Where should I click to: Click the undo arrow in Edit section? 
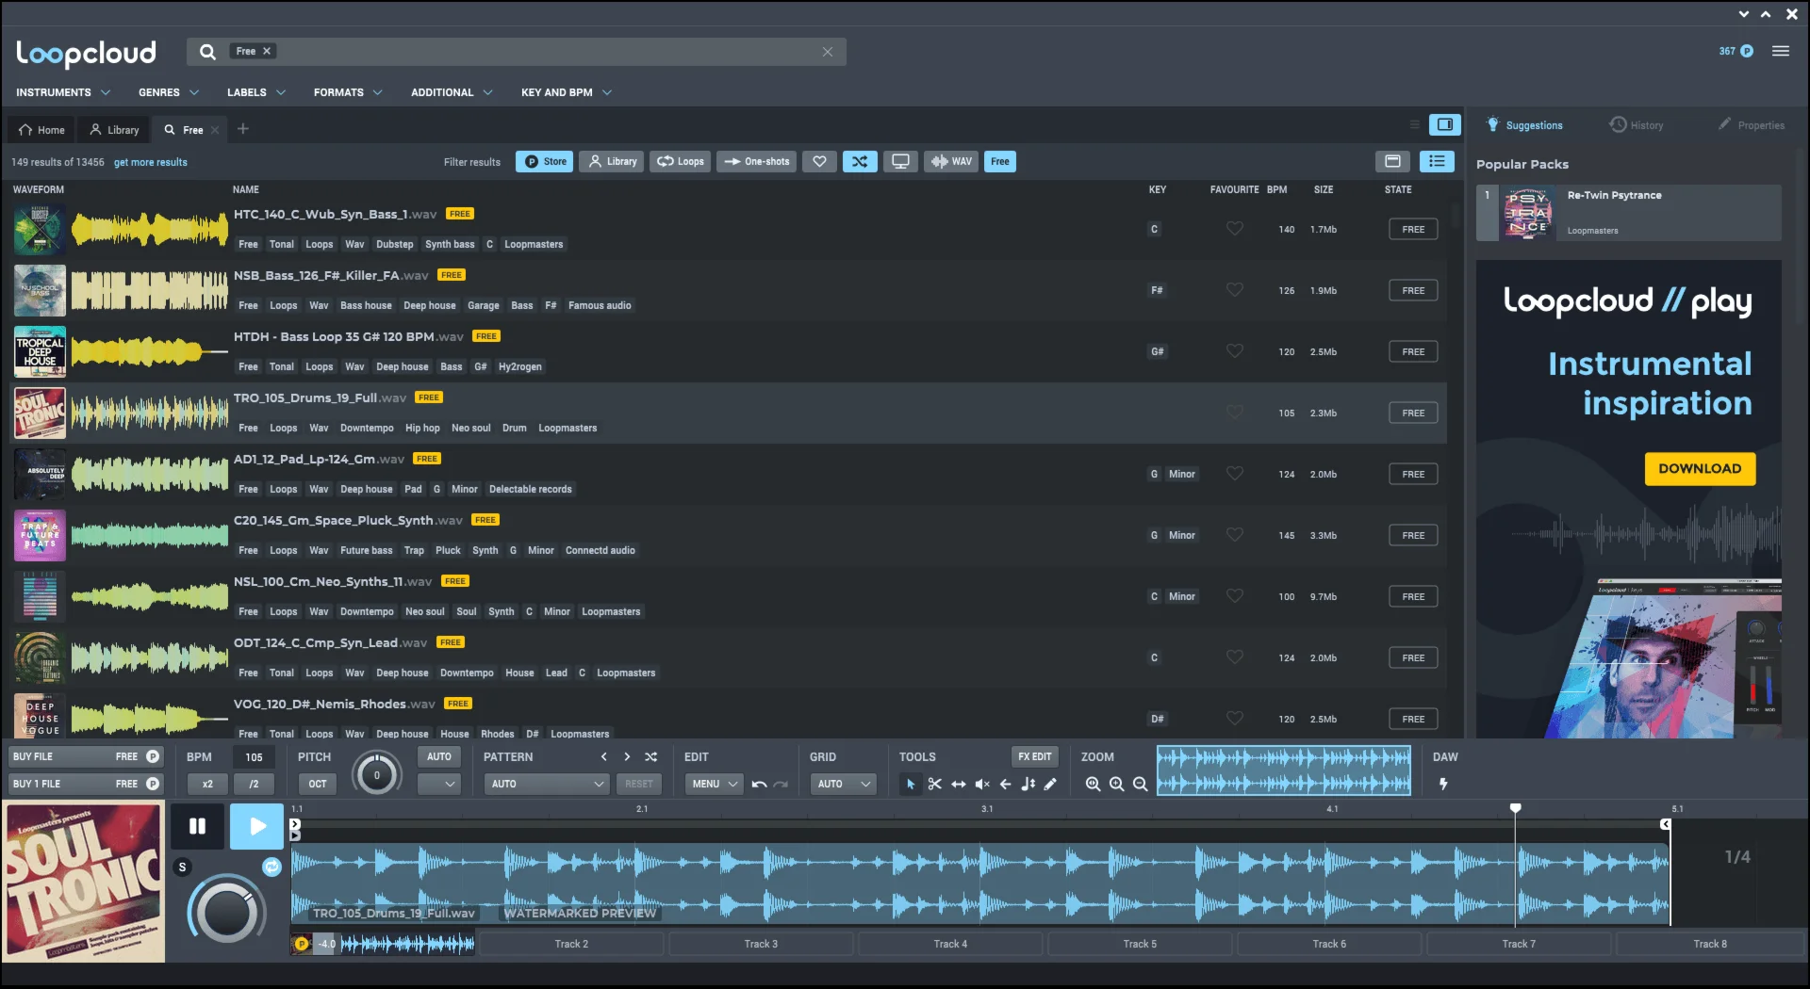(x=759, y=784)
